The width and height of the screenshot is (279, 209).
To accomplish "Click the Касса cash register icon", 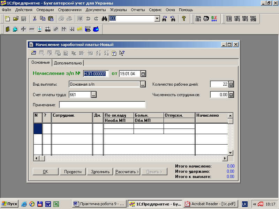I will tap(88, 29).
